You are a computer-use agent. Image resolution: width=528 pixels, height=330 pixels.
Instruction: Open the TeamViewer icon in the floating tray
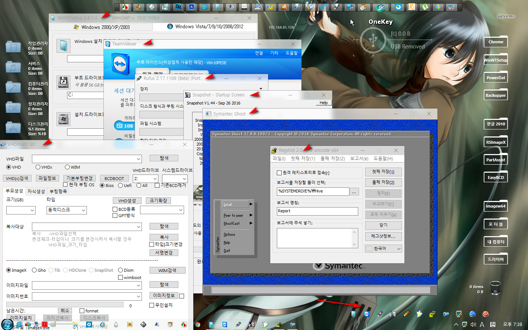pyautogui.click(x=367, y=314)
